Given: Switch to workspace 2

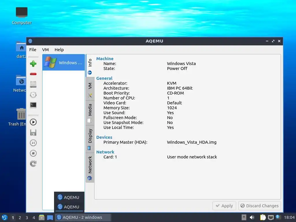Looking at the screenshot, I should click(20, 218).
